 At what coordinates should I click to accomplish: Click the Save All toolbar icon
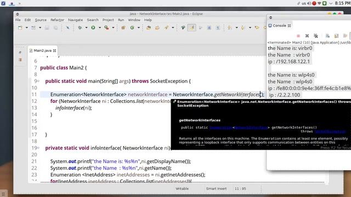pyautogui.click(x=55, y=28)
